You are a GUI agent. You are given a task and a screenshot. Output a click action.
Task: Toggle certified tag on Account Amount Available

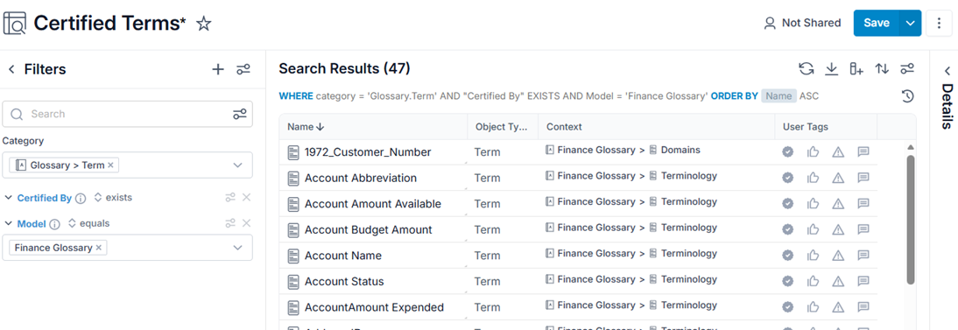(788, 203)
